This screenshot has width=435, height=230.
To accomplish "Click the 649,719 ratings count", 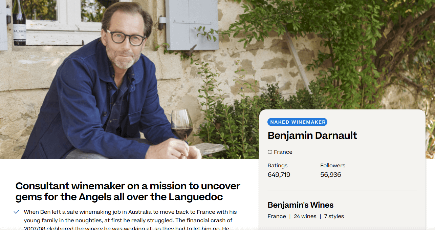I will click(x=279, y=175).
